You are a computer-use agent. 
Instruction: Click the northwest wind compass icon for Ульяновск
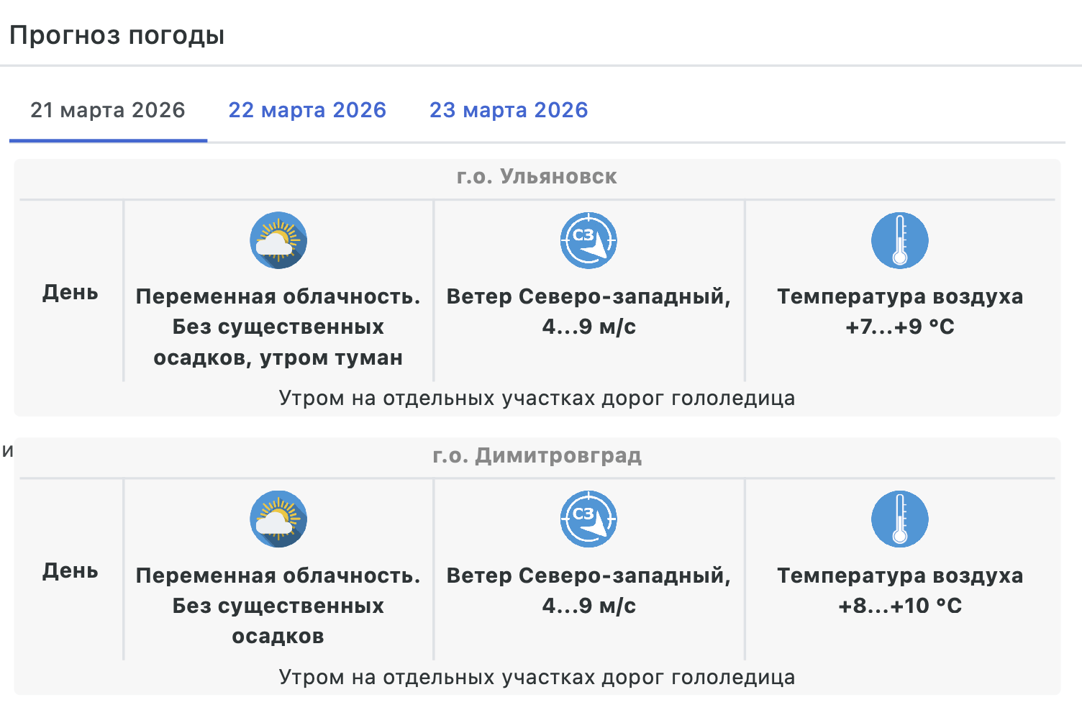[588, 240]
